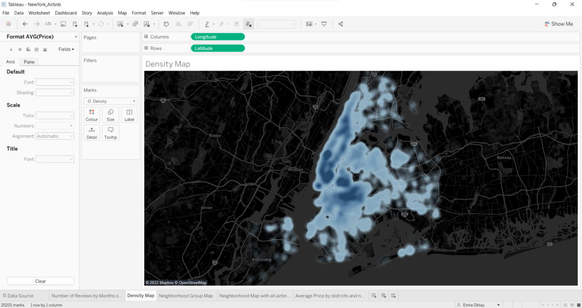Open the Alignment Automatic dropdown
The height and width of the screenshot is (308, 582).
coord(55,136)
